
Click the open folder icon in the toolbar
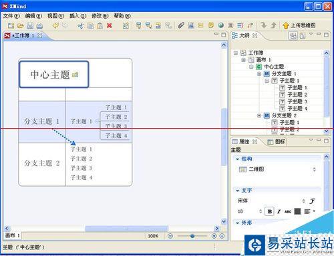(20, 25)
